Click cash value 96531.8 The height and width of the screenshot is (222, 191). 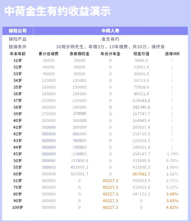(141, 94)
